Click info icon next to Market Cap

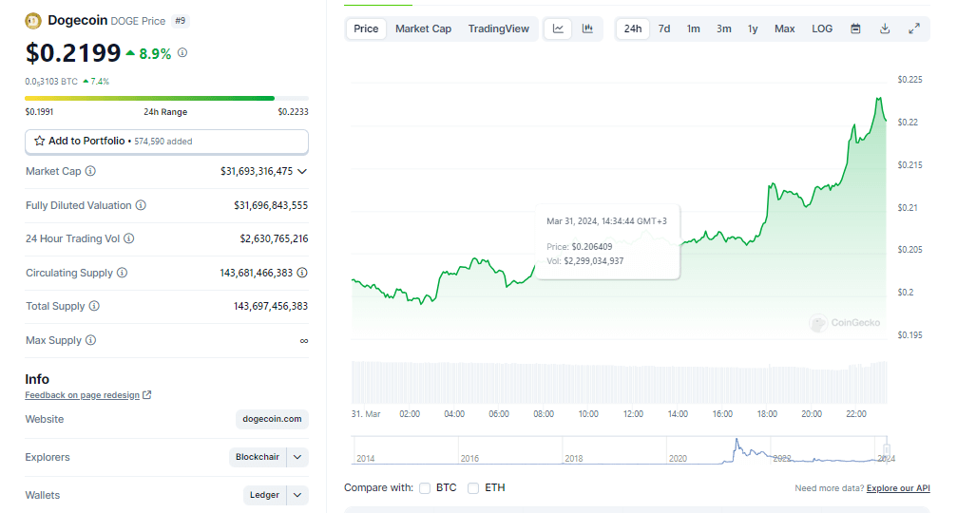pyautogui.click(x=91, y=171)
